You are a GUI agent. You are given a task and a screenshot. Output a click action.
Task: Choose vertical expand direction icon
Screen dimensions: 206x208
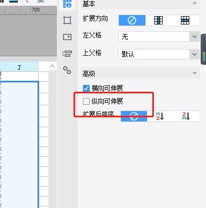pos(159,20)
